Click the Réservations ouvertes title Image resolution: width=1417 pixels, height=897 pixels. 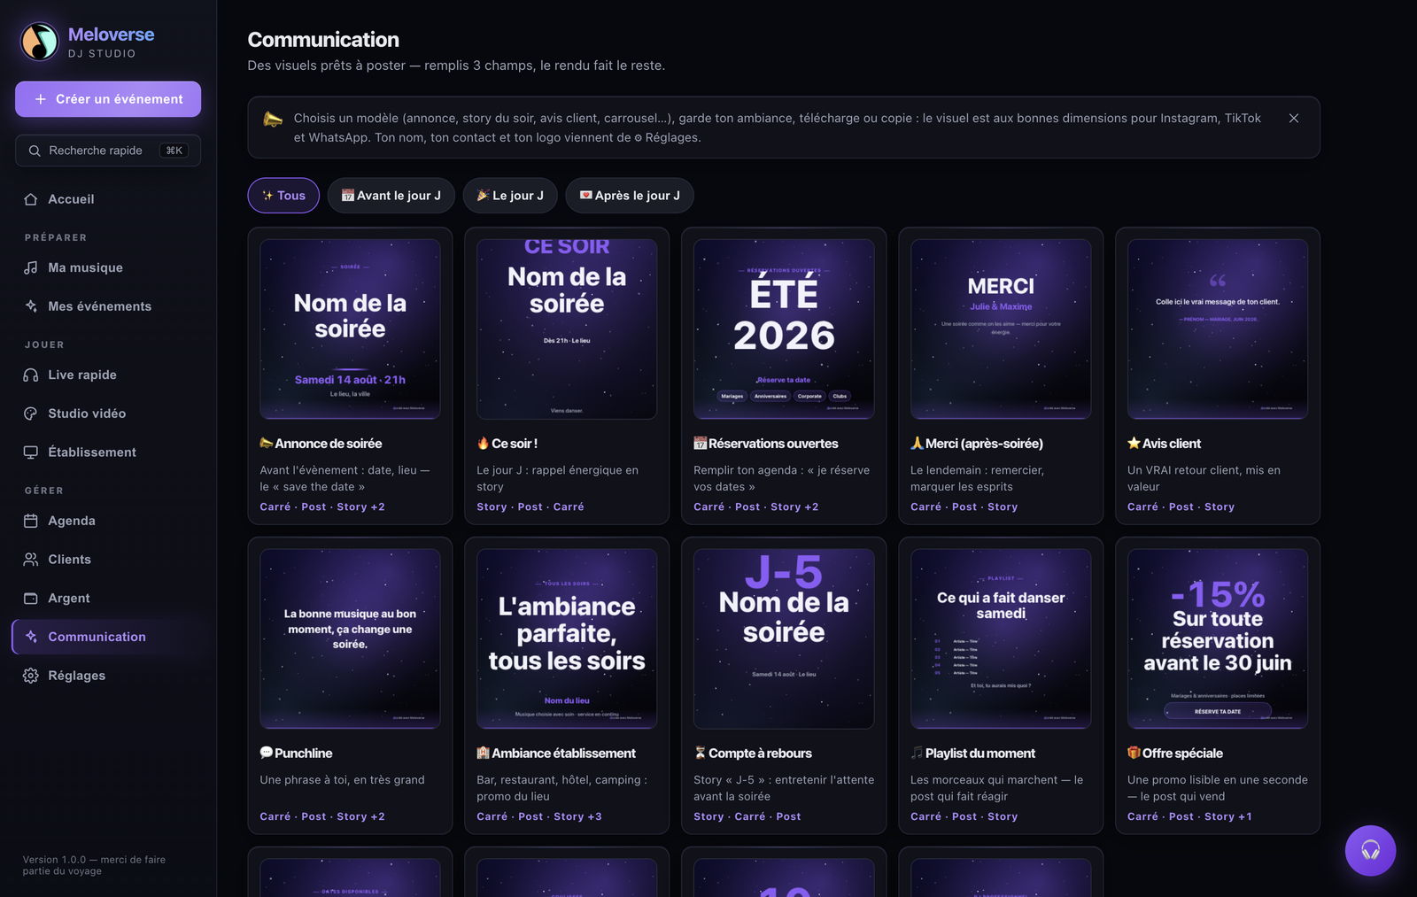point(773,443)
